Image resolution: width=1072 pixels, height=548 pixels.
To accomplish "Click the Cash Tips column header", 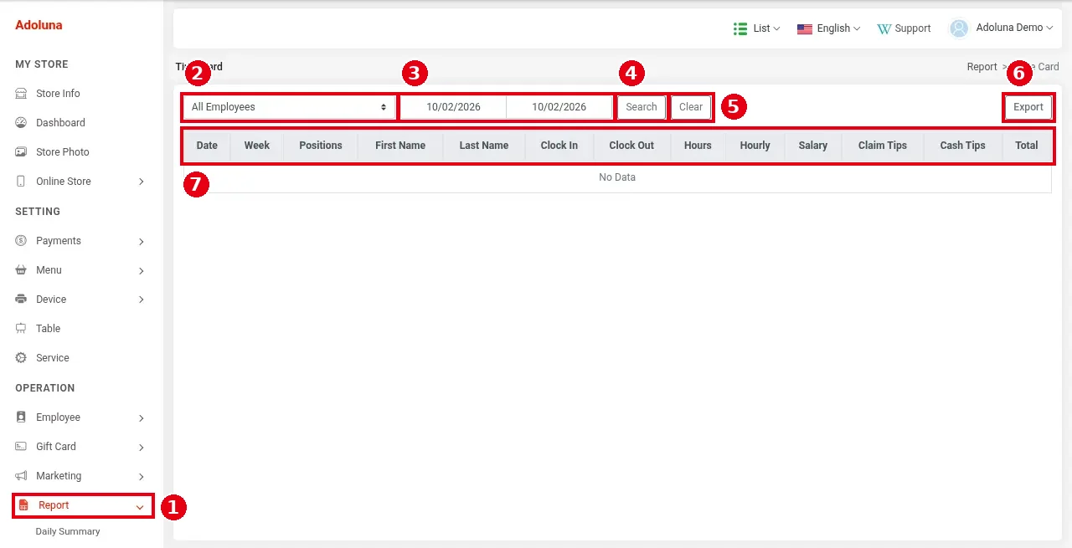I will (x=963, y=146).
